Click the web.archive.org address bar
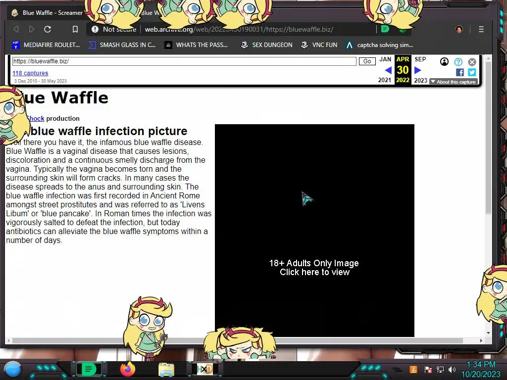The width and height of the screenshot is (507, 380). point(239,29)
